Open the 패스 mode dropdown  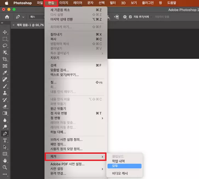point(37,17)
